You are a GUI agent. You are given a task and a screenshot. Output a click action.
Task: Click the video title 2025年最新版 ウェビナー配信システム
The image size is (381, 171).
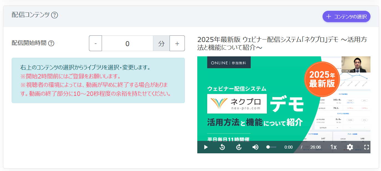coord(282,44)
